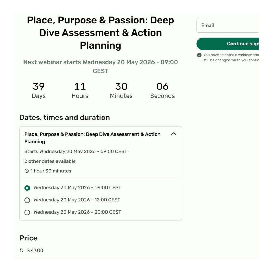Click the main webinar page title
This screenshot has height=270, width=270.
[x=100, y=33]
